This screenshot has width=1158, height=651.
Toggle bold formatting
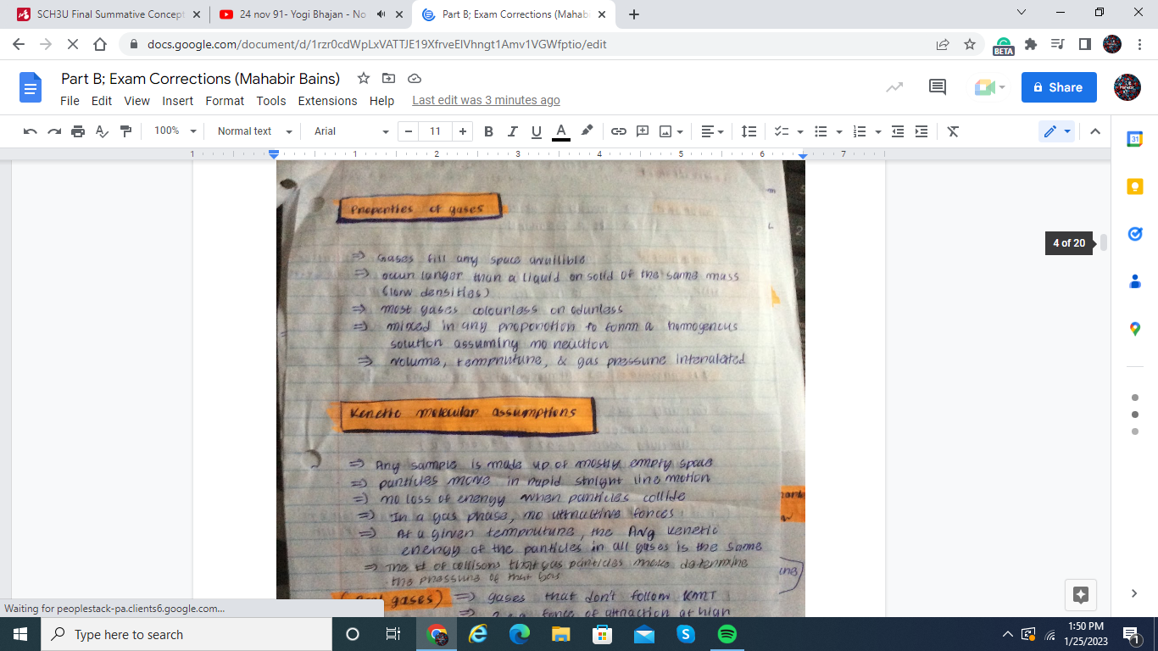tap(488, 131)
